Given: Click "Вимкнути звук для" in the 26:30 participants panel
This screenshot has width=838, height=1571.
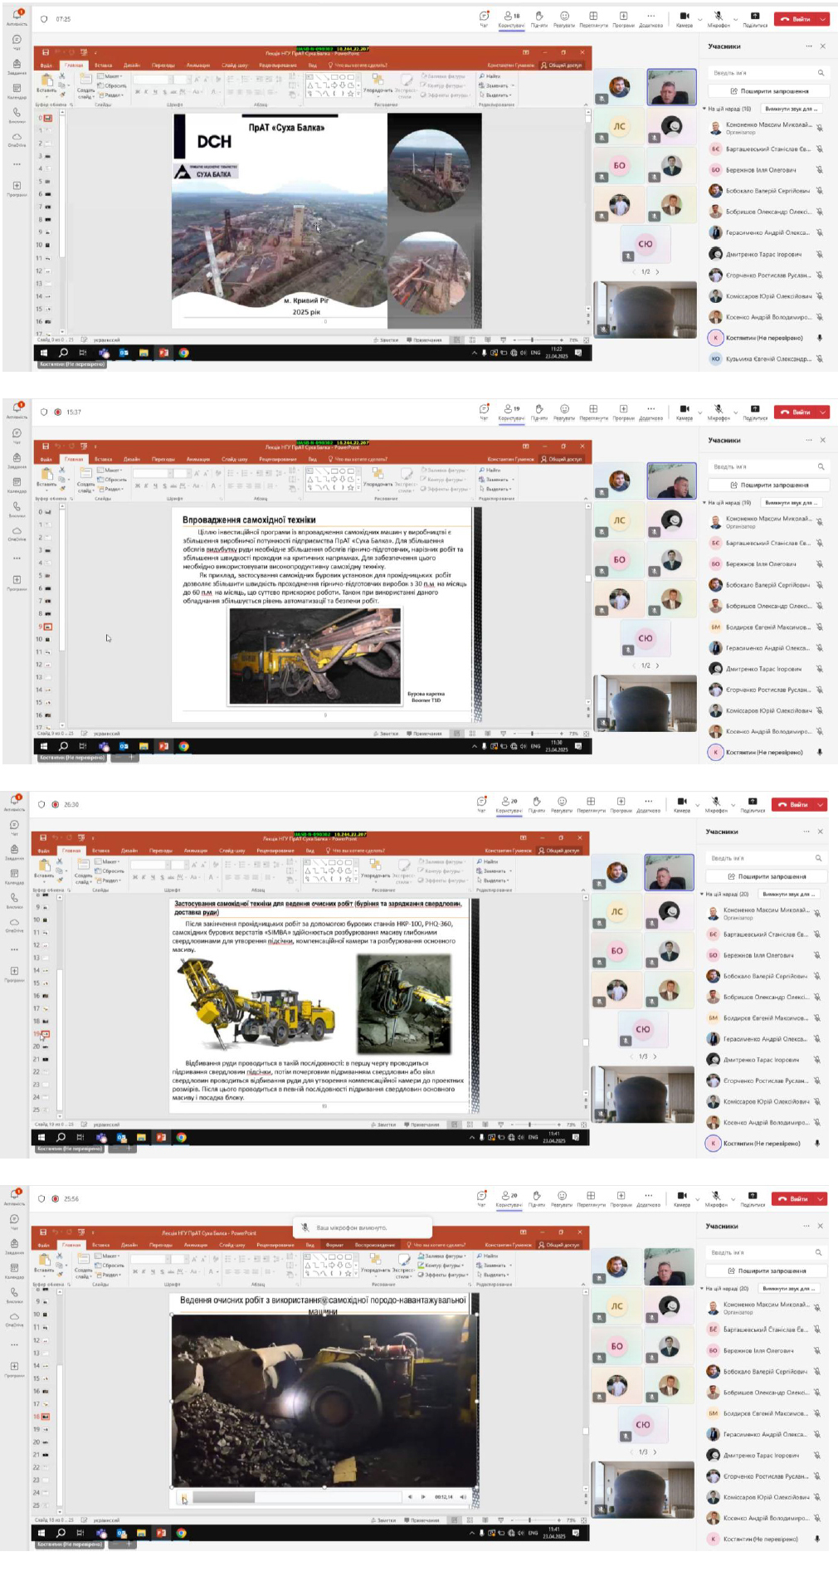Looking at the screenshot, I should click(787, 894).
